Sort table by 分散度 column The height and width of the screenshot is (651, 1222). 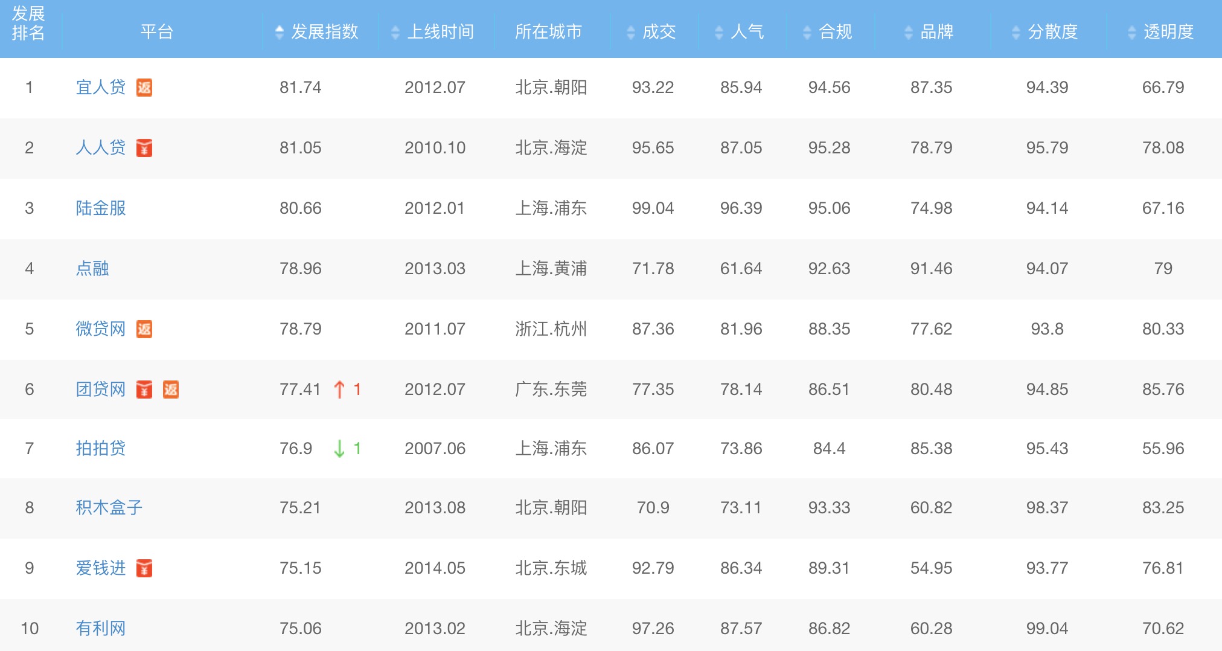pos(1045,31)
